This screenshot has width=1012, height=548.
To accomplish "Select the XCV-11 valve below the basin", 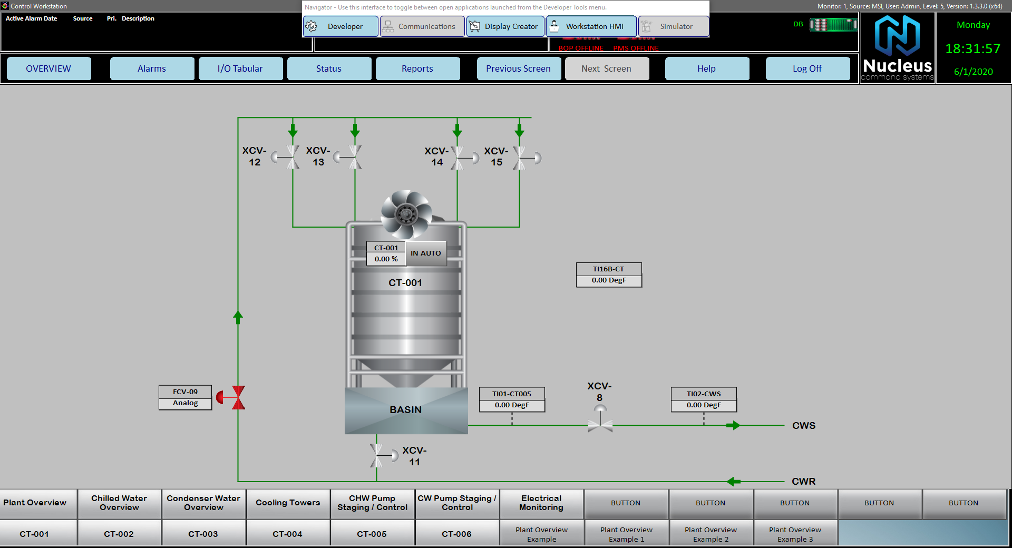I will (377, 455).
